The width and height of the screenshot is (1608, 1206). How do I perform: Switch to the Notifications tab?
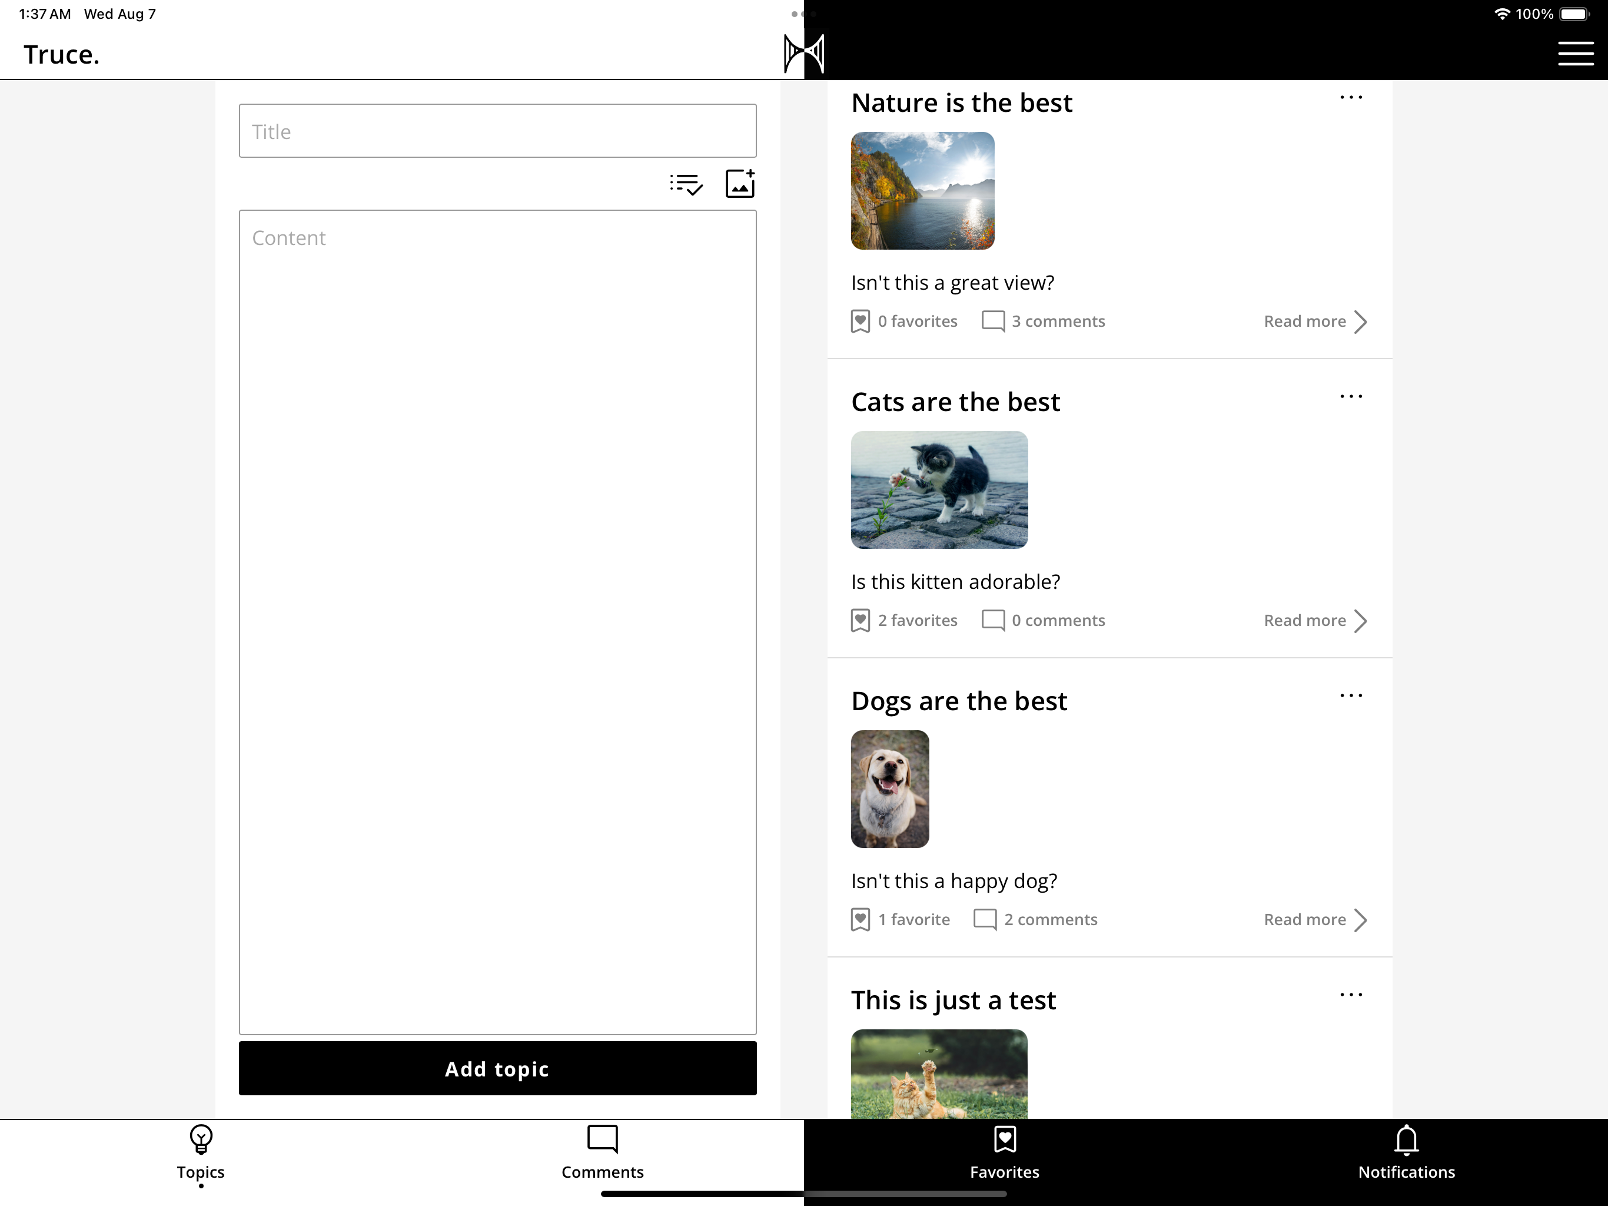tap(1407, 1154)
